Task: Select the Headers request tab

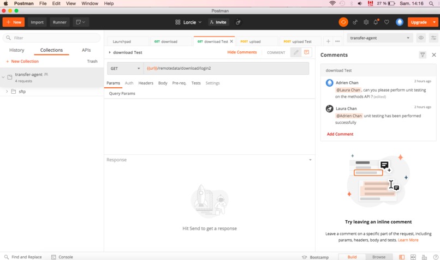Action: click(146, 83)
